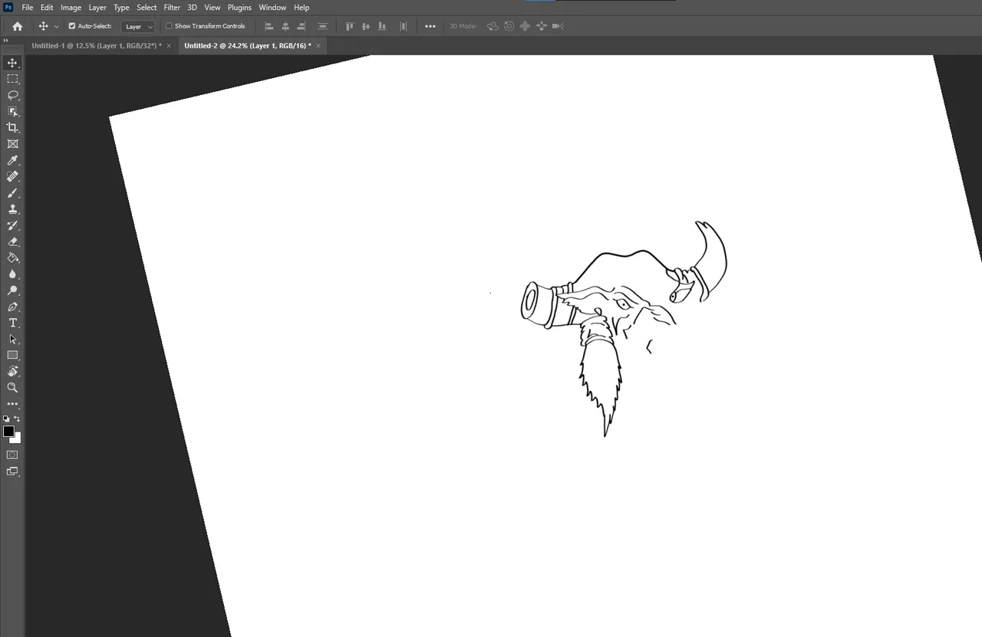Select the Frame tool

[x=12, y=144]
